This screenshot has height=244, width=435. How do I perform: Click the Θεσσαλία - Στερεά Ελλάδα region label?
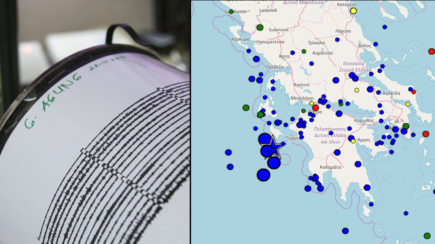[353, 67]
